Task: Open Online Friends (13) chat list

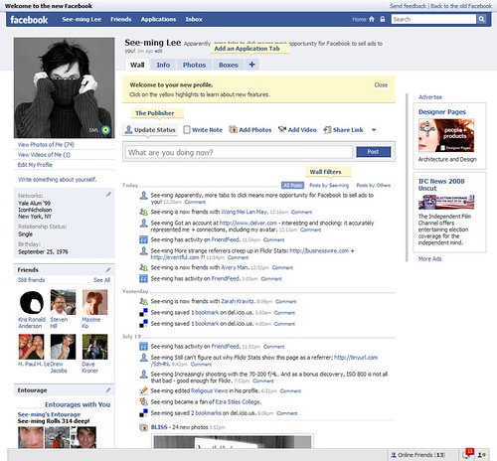Action: (x=418, y=455)
